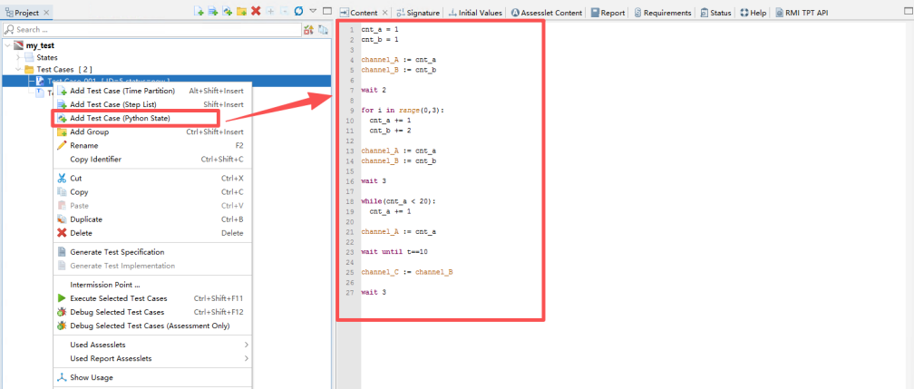Collapse the my_test root node

pos(7,45)
